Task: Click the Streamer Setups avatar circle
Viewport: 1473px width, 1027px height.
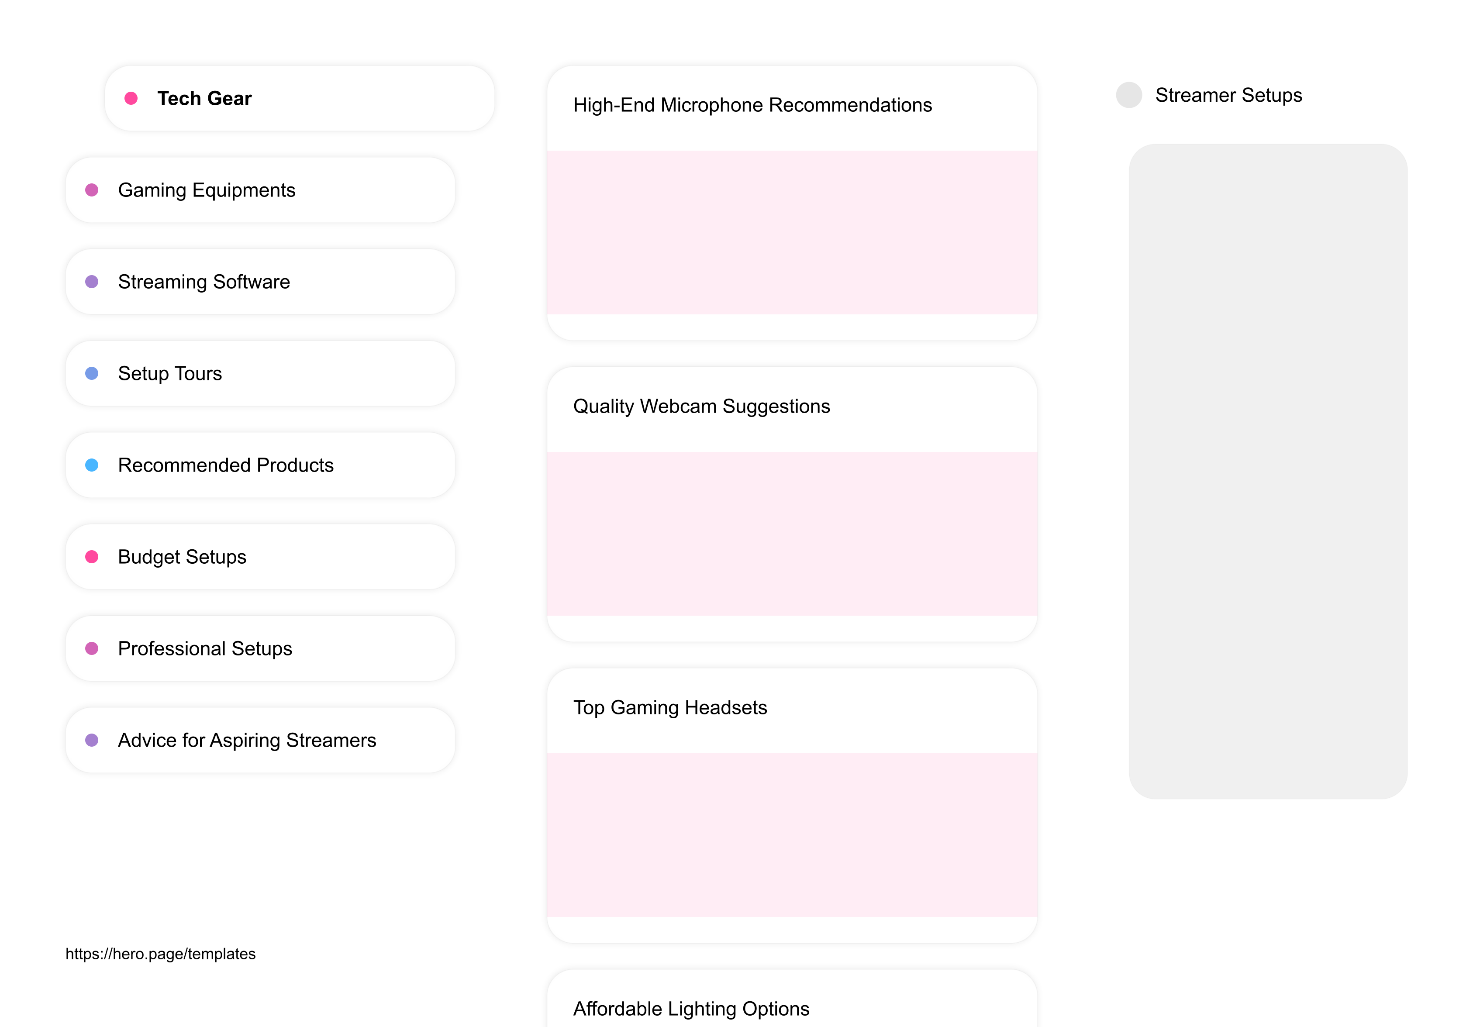Action: click(x=1128, y=95)
